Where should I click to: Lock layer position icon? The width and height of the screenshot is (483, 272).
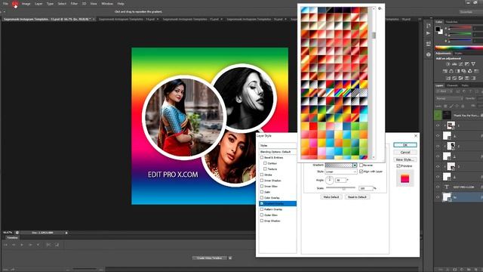[x=457, y=106]
